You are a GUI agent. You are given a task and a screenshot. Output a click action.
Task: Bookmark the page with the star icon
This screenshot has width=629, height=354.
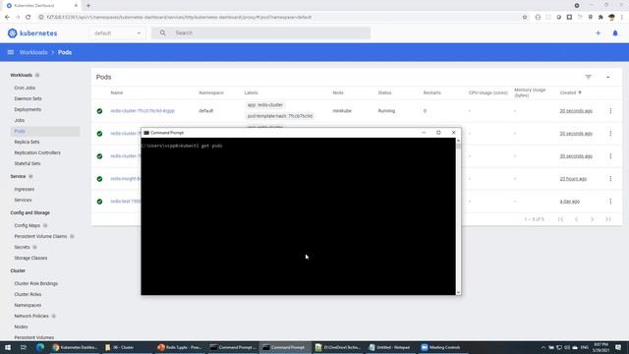(x=525, y=18)
